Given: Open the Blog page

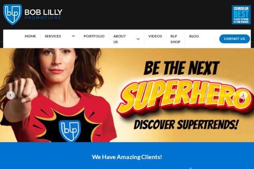Looking at the screenshot, I should 194,36.
